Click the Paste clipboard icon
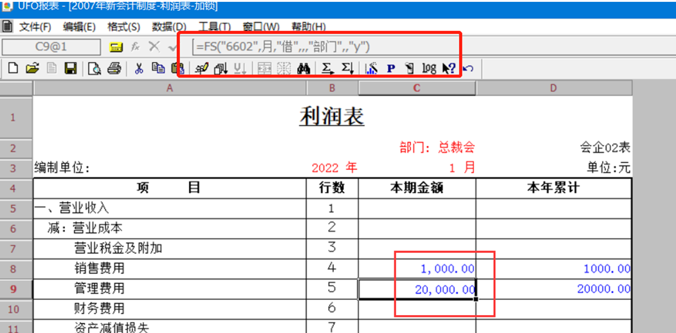 point(177,68)
